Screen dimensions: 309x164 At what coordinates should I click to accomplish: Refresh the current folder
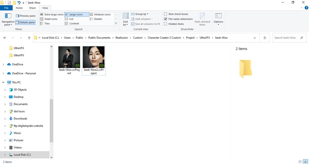(x=265, y=38)
